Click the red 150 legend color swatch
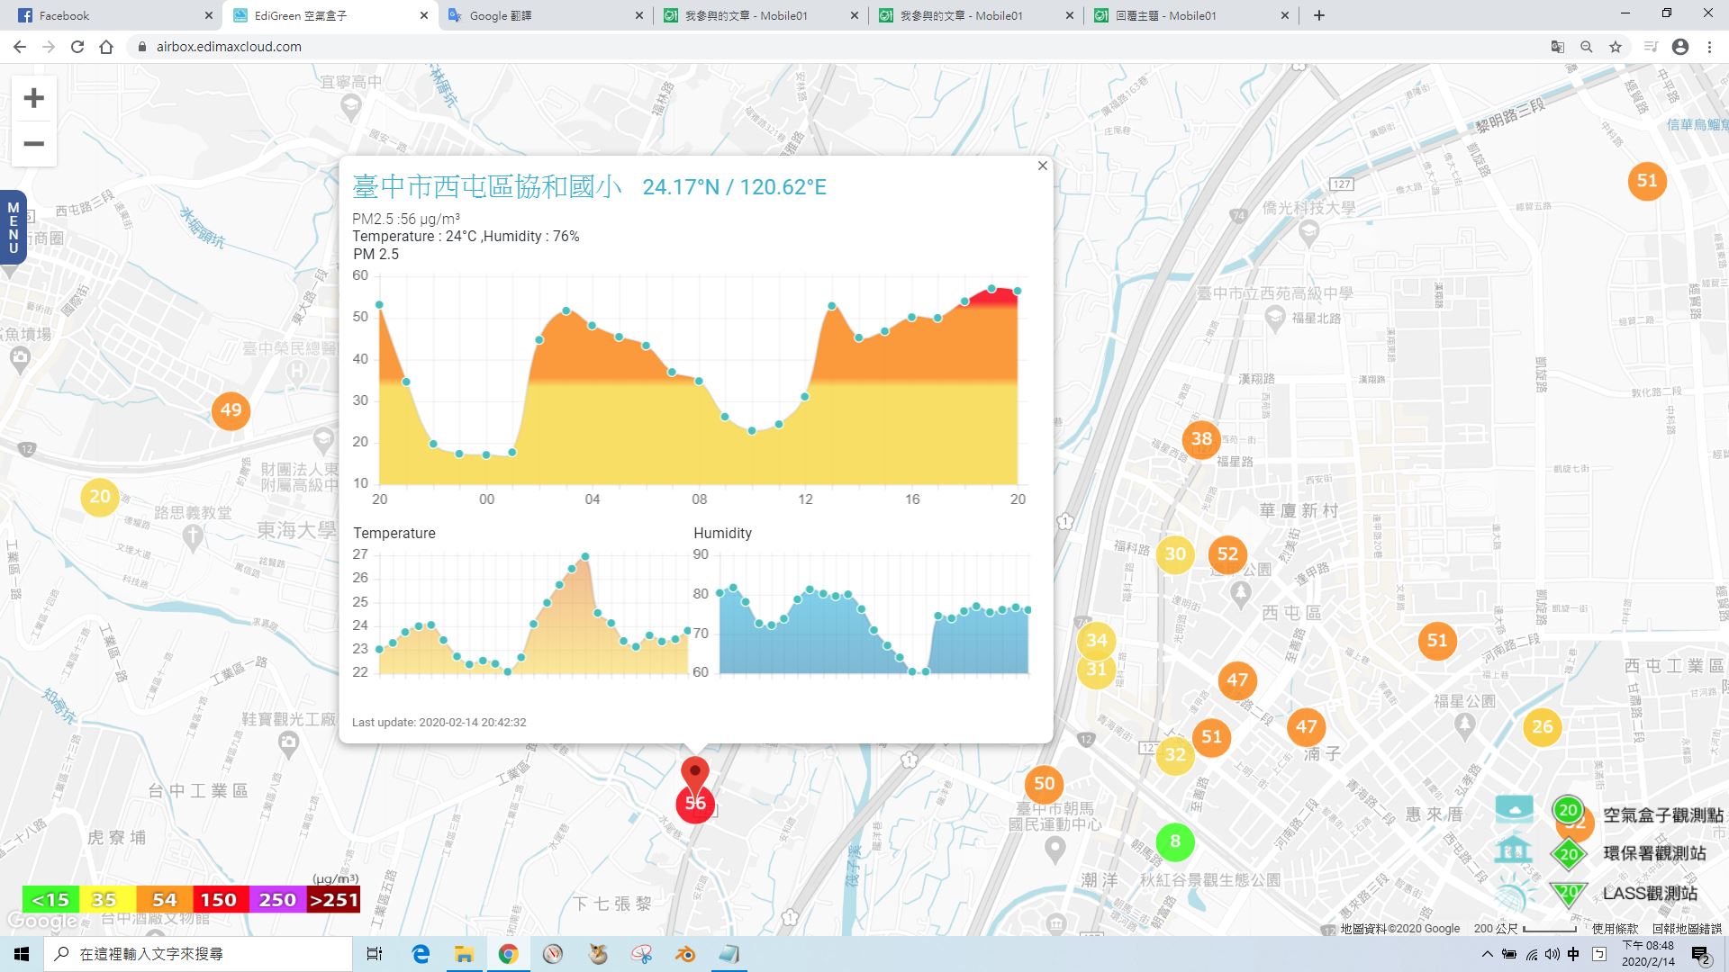Image resolution: width=1729 pixels, height=972 pixels. [x=219, y=900]
